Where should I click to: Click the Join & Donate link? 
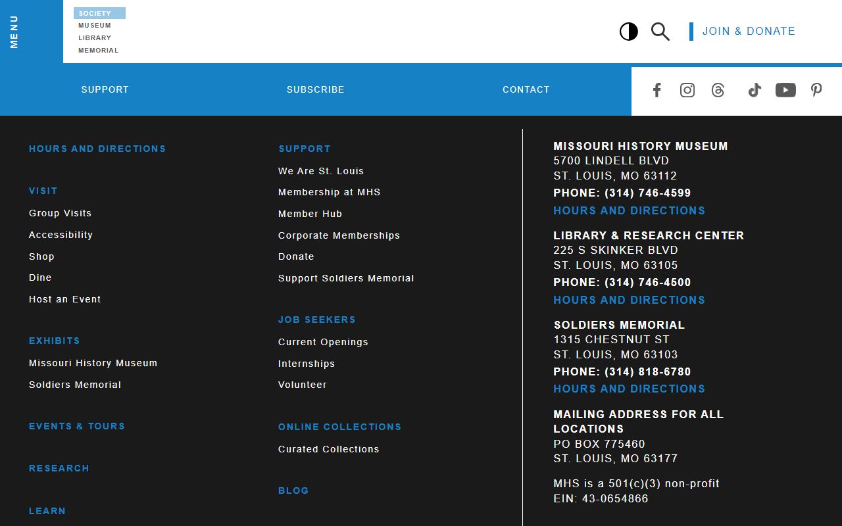coord(749,32)
